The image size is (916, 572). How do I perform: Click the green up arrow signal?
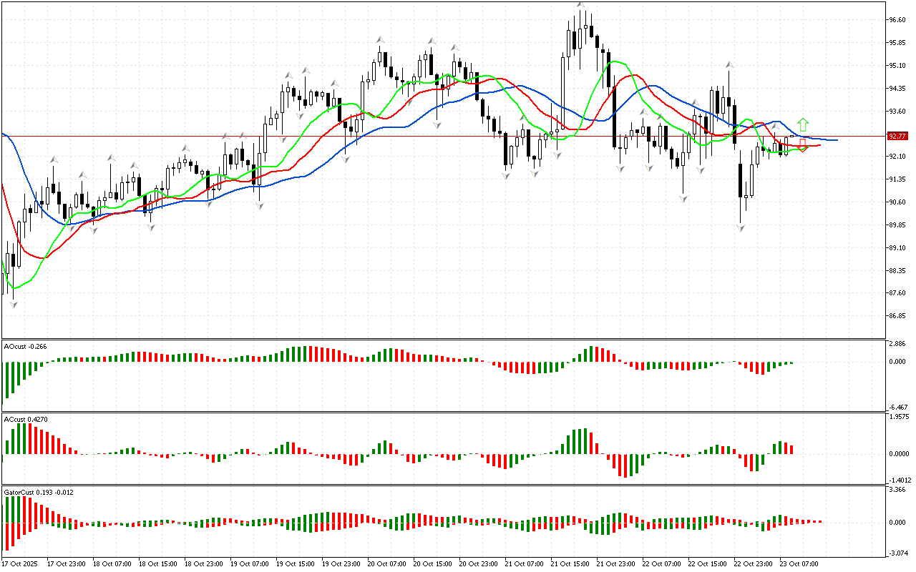(x=803, y=124)
